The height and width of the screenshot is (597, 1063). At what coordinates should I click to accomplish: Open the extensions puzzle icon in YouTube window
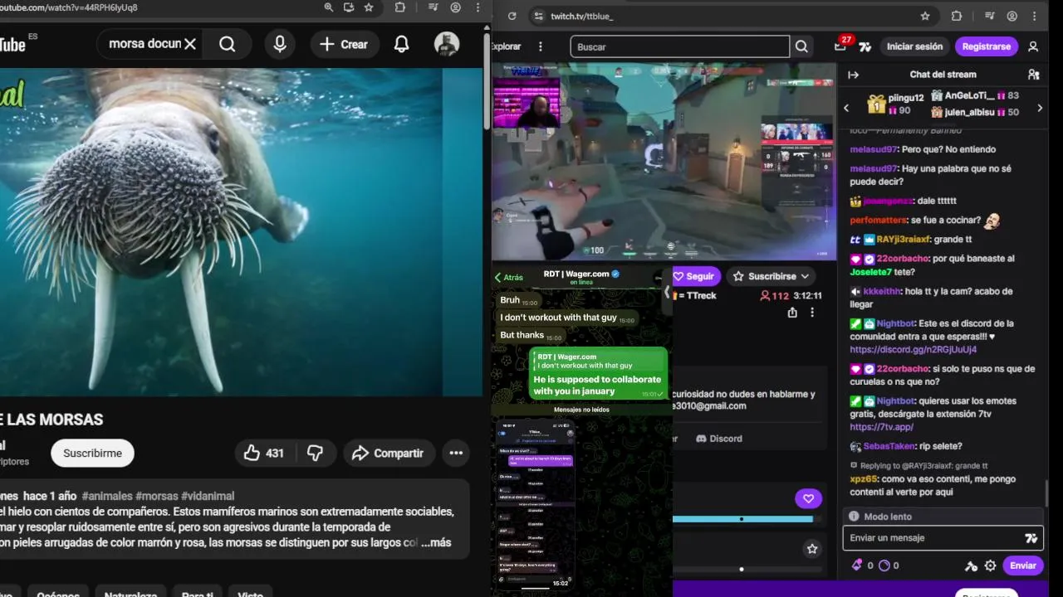[400, 7]
